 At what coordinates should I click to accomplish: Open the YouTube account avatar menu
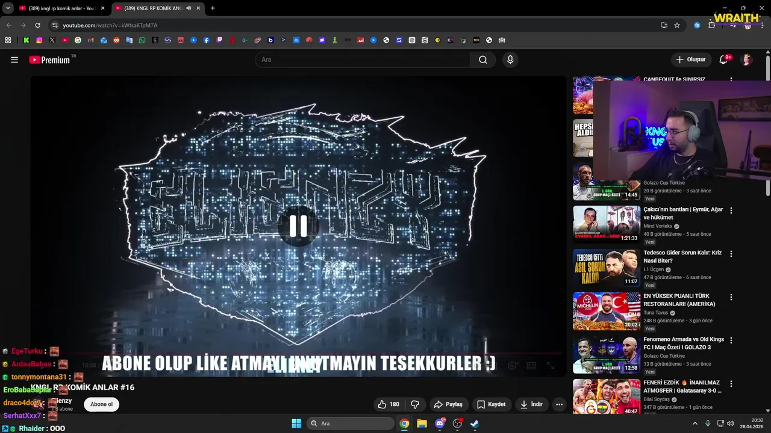pyautogui.click(x=747, y=60)
